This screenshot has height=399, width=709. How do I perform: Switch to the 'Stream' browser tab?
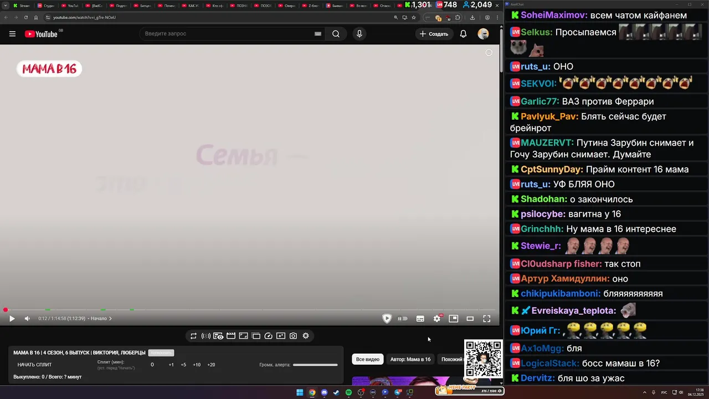[x=22, y=6]
